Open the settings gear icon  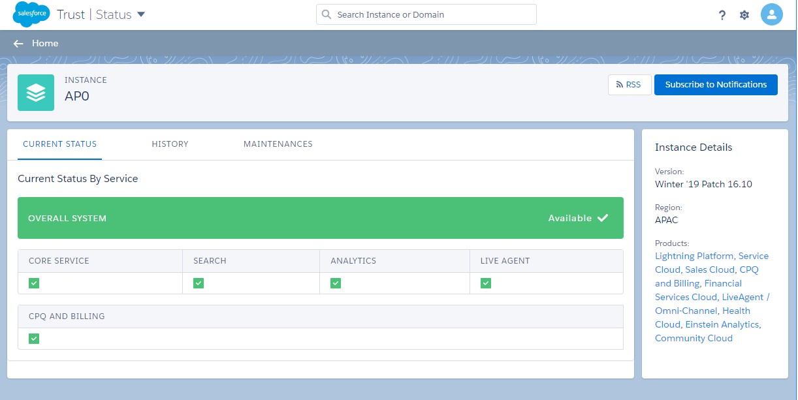[x=744, y=15]
